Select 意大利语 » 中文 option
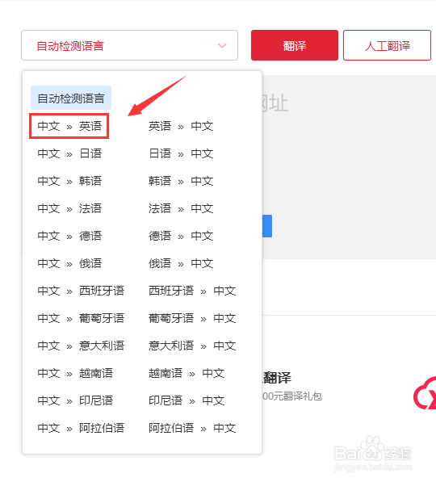 [x=192, y=346]
